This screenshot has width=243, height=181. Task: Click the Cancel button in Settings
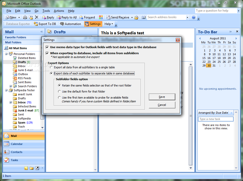click(x=162, y=105)
